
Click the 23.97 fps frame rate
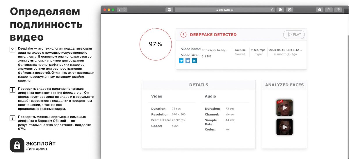[x=178, y=120]
